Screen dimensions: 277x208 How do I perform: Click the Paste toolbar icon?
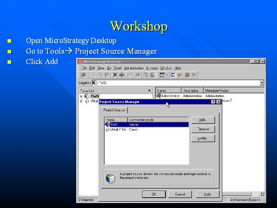(x=107, y=75)
